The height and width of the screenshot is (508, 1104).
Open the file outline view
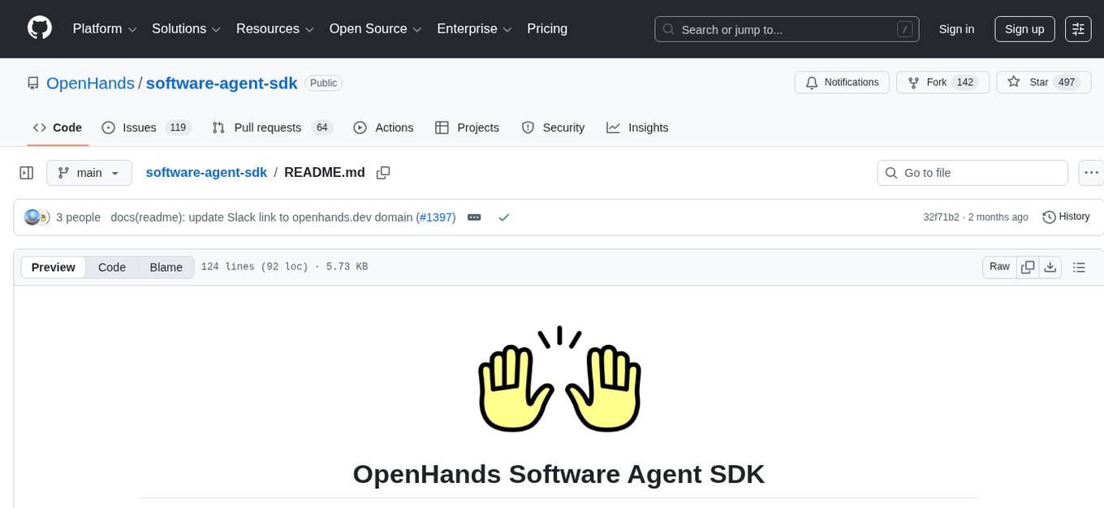pyautogui.click(x=1080, y=266)
